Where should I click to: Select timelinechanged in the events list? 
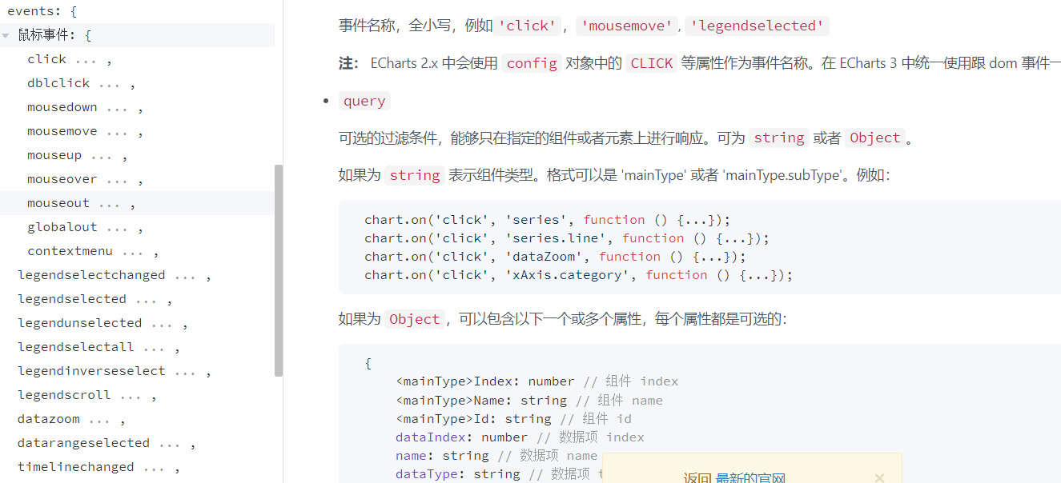pos(75,467)
